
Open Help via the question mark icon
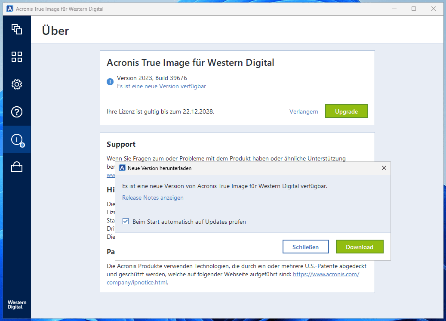point(17,112)
